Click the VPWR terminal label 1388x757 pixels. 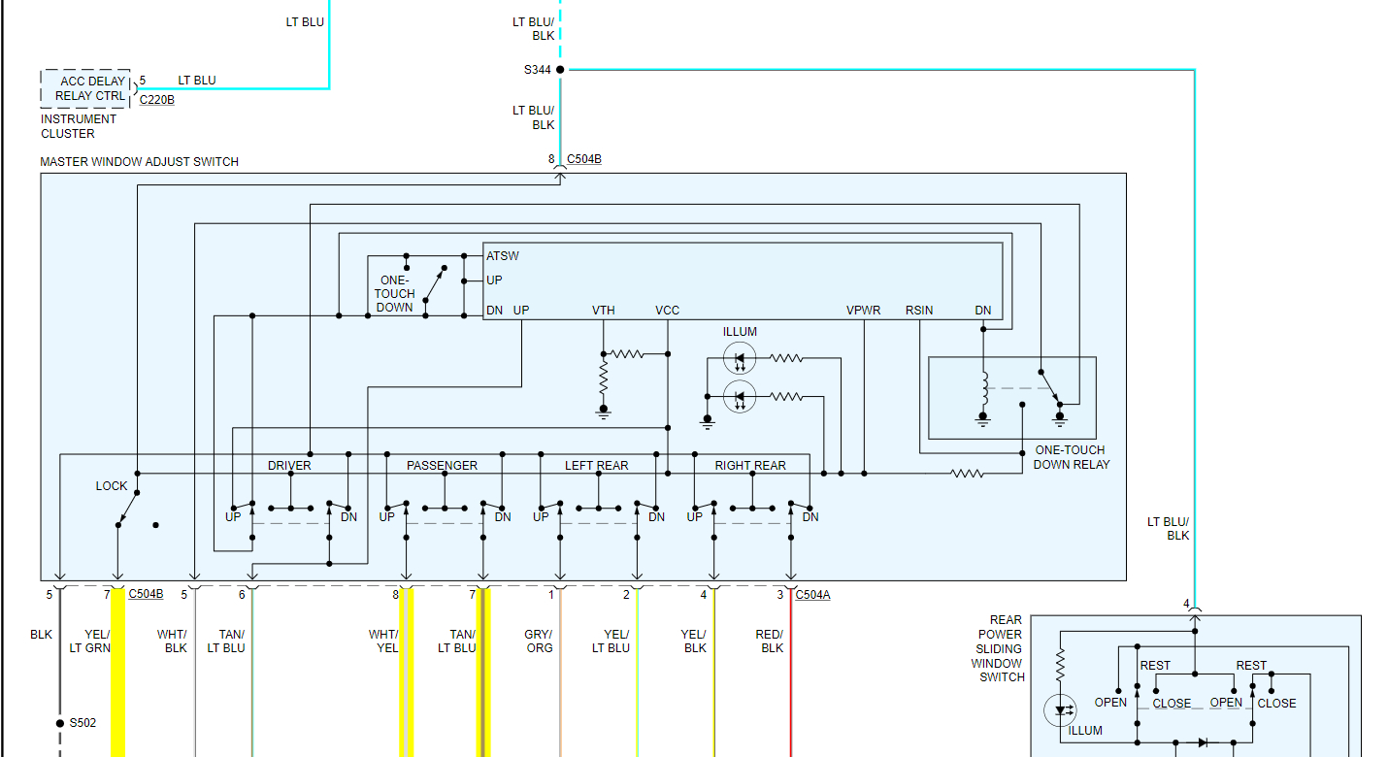(x=863, y=311)
